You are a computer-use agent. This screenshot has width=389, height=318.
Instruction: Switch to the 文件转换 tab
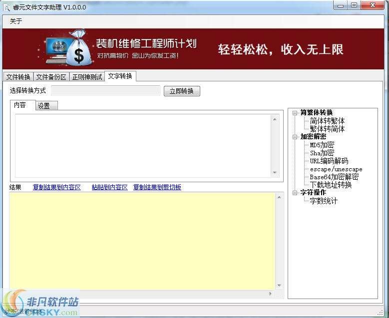(18, 77)
